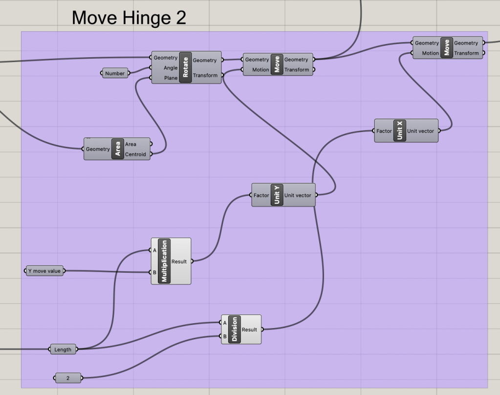
Task: Click the Result output of Multiplication
Action: [x=179, y=262]
